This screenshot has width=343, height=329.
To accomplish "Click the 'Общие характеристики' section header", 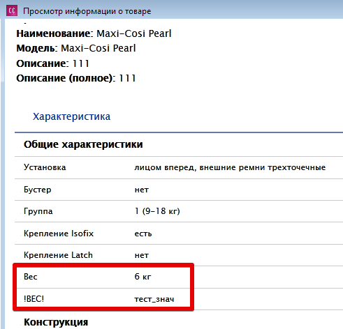I will pyautogui.click(x=83, y=144).
